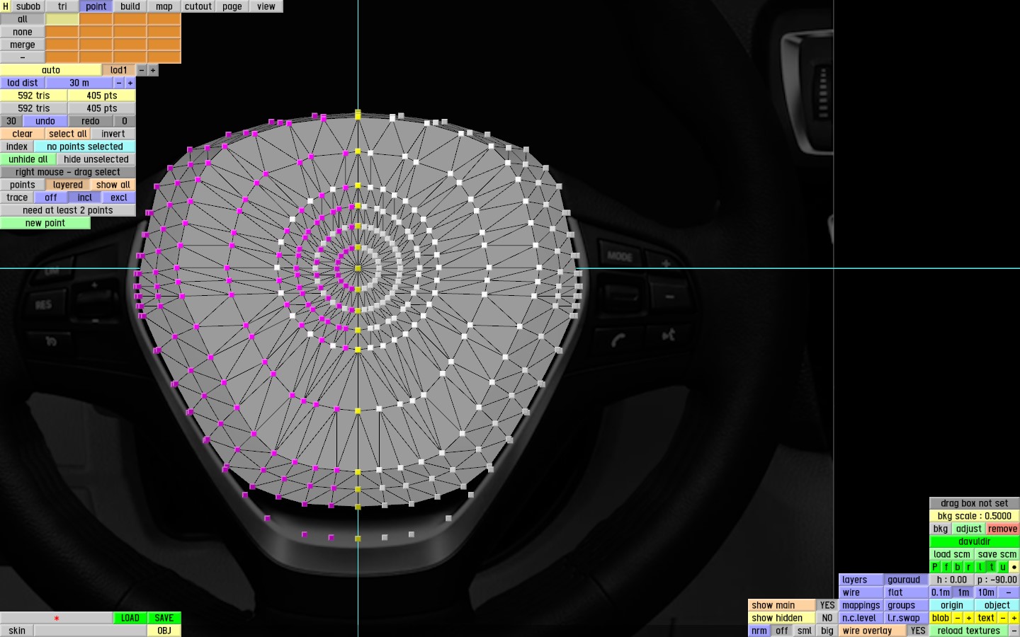1020x637 pixels.
Task: Click the l.r.swap button
Action: (x=907, y=618)
